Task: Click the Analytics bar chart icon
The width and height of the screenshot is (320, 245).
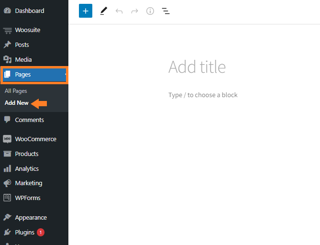Action: pyautogui.click(x=7, y=168)
